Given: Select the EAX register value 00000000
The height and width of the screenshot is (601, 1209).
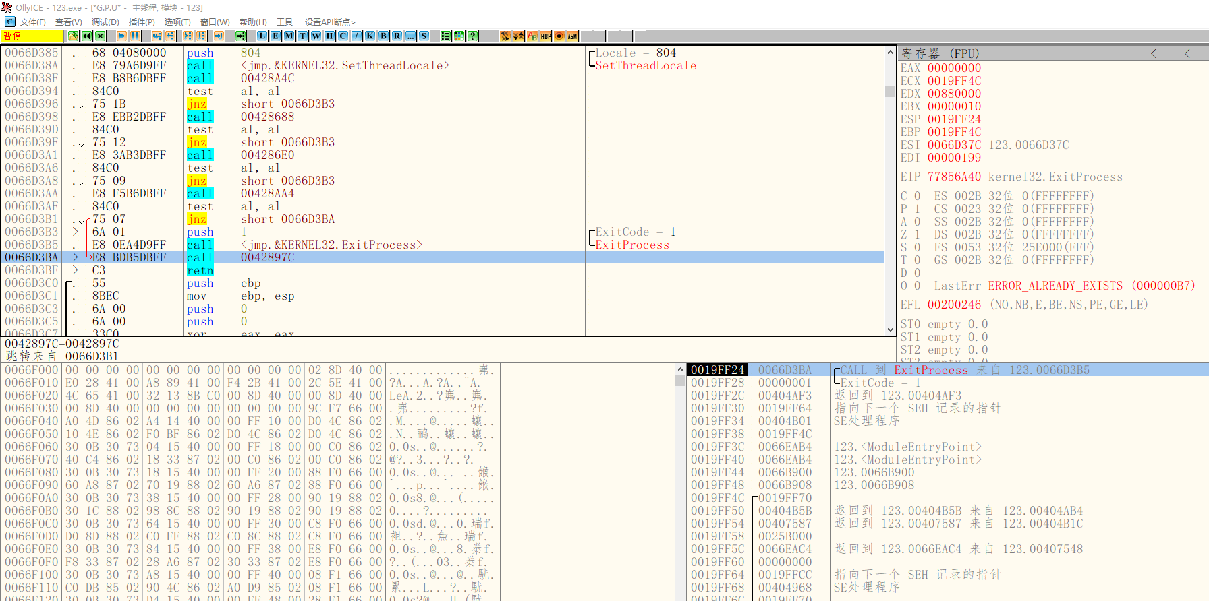Looking at the screenshot, I should [954, 68].
